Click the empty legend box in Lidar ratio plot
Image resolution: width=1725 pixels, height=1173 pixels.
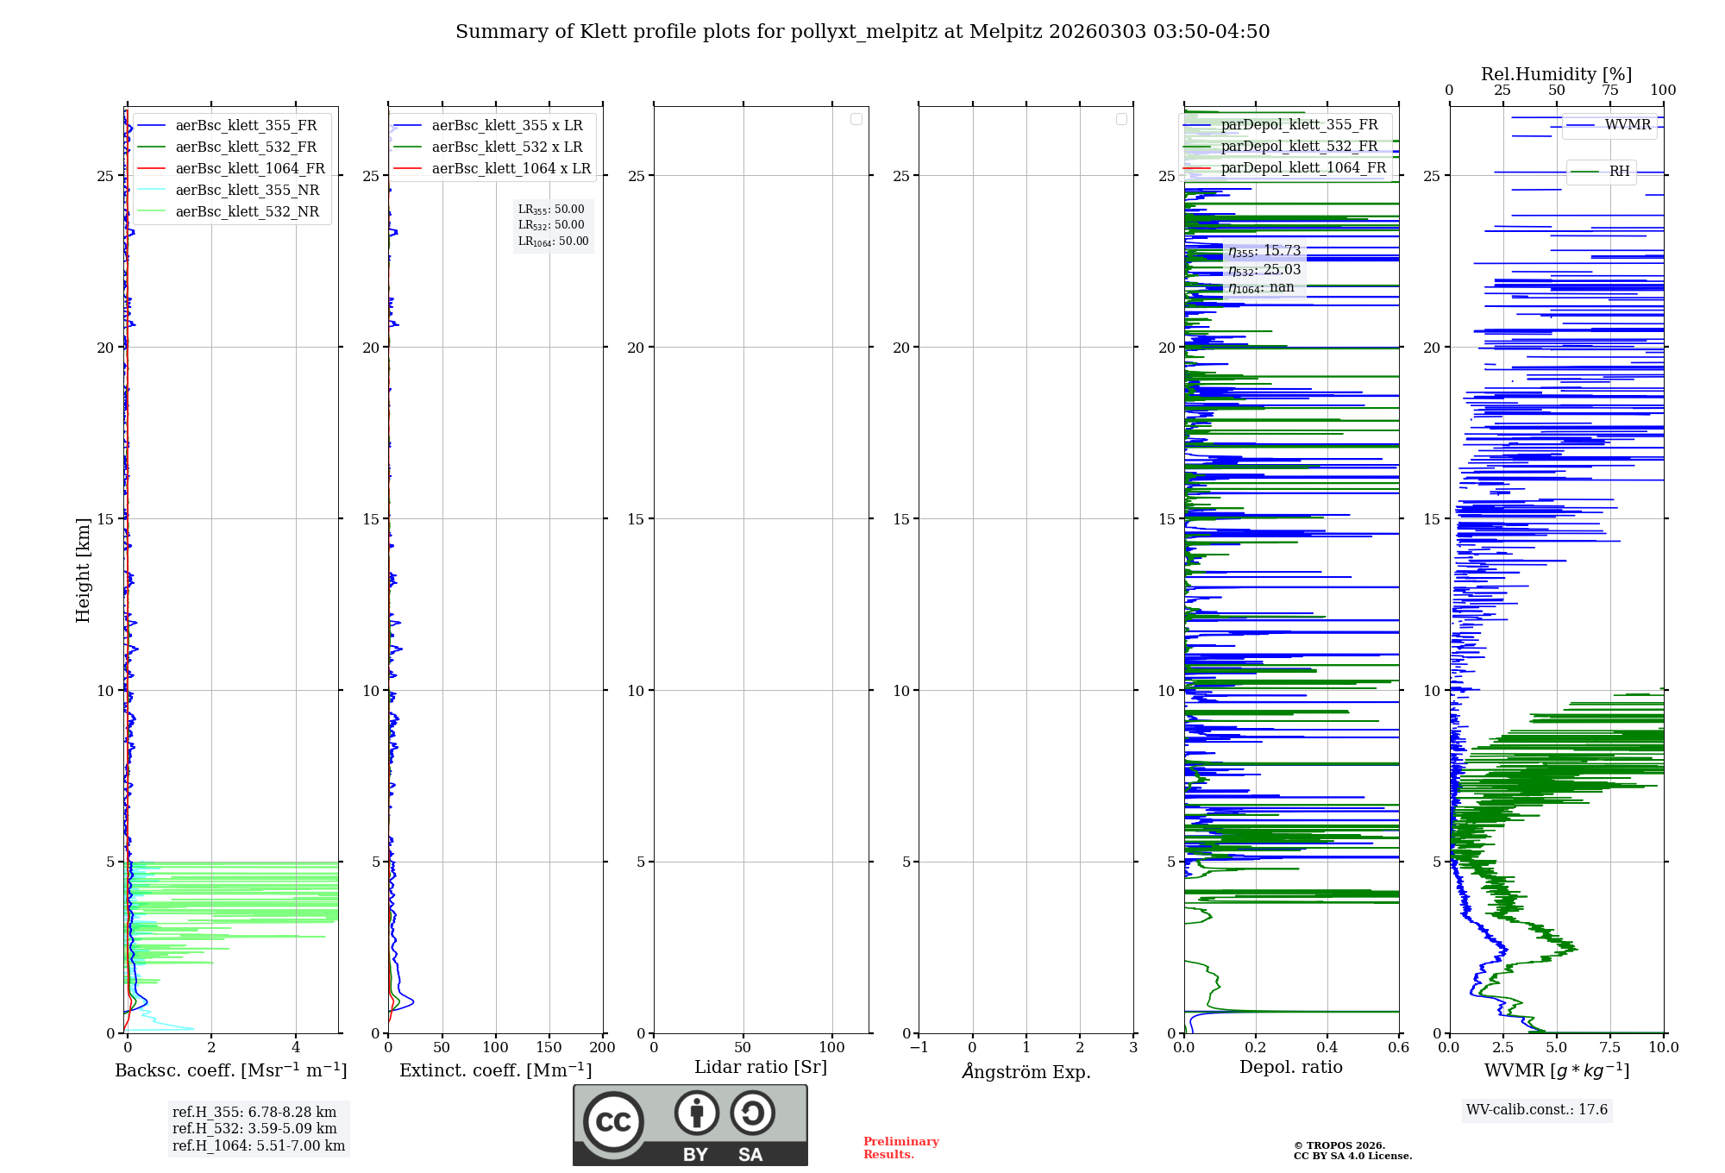[x=856, y=119]
